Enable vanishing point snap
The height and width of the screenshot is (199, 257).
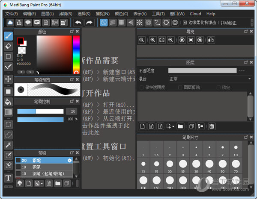(131, 22)
